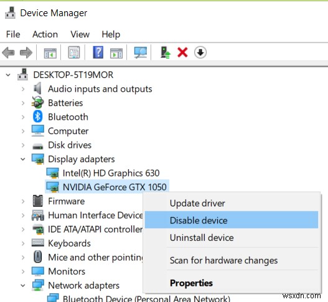Click the Scan for hardware changes monitor icon

point(141,52)
